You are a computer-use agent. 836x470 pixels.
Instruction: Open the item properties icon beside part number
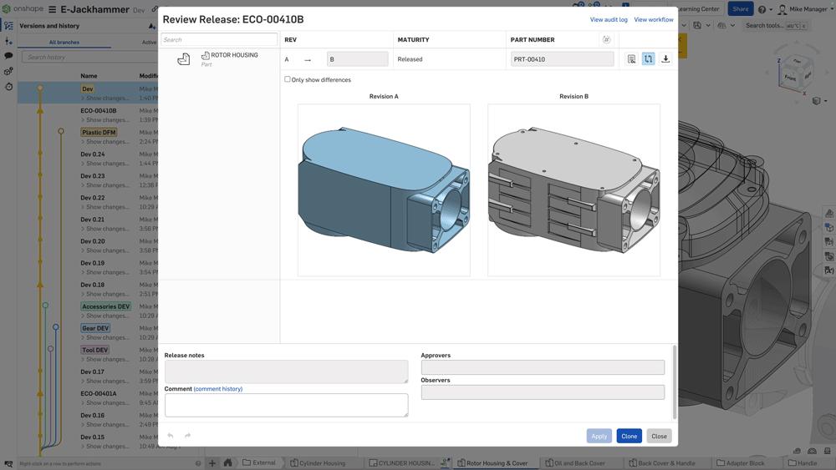tap(631, 59)
